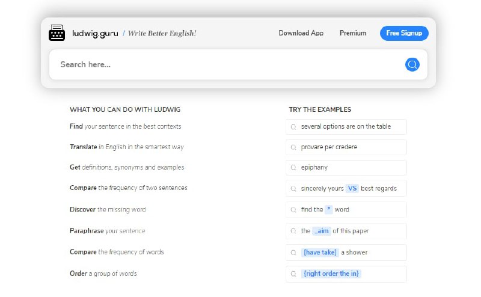Click magnifier icon beside 'epiphany'

(x=293, y=168)
